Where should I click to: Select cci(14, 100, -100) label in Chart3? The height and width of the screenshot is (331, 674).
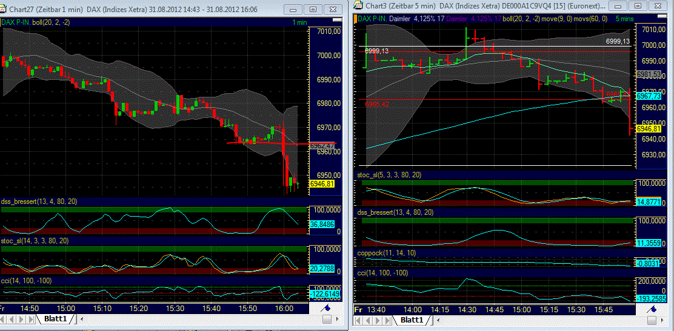[x=383, y=273]
